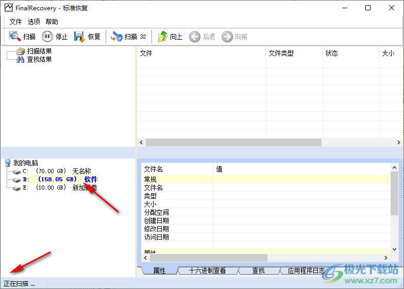The height and width of the screenshot is (289, 404).
Task: Click the 恢复 save disk icon
Action: tap(79, 37)
